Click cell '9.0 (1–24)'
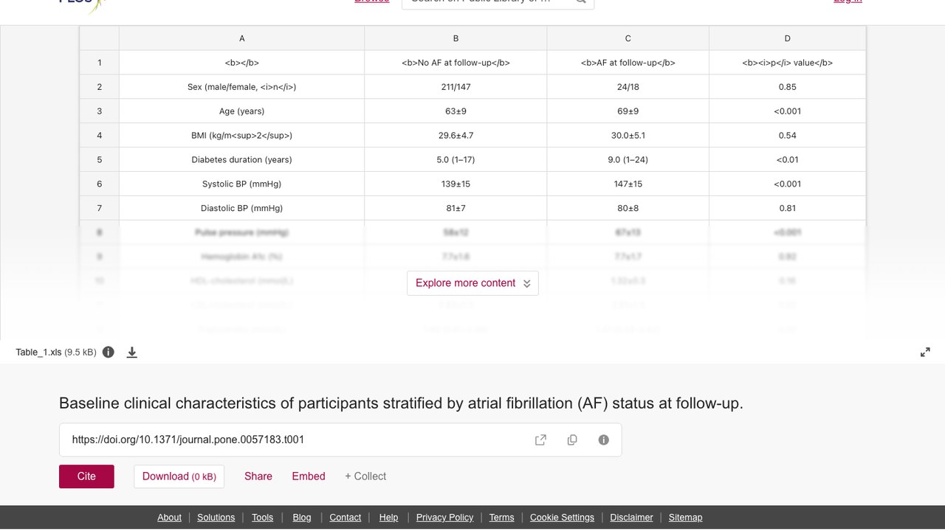 (628, 160)
